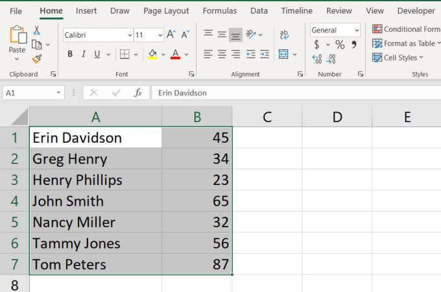Click the Copy icon

click(x=37, y=44)
